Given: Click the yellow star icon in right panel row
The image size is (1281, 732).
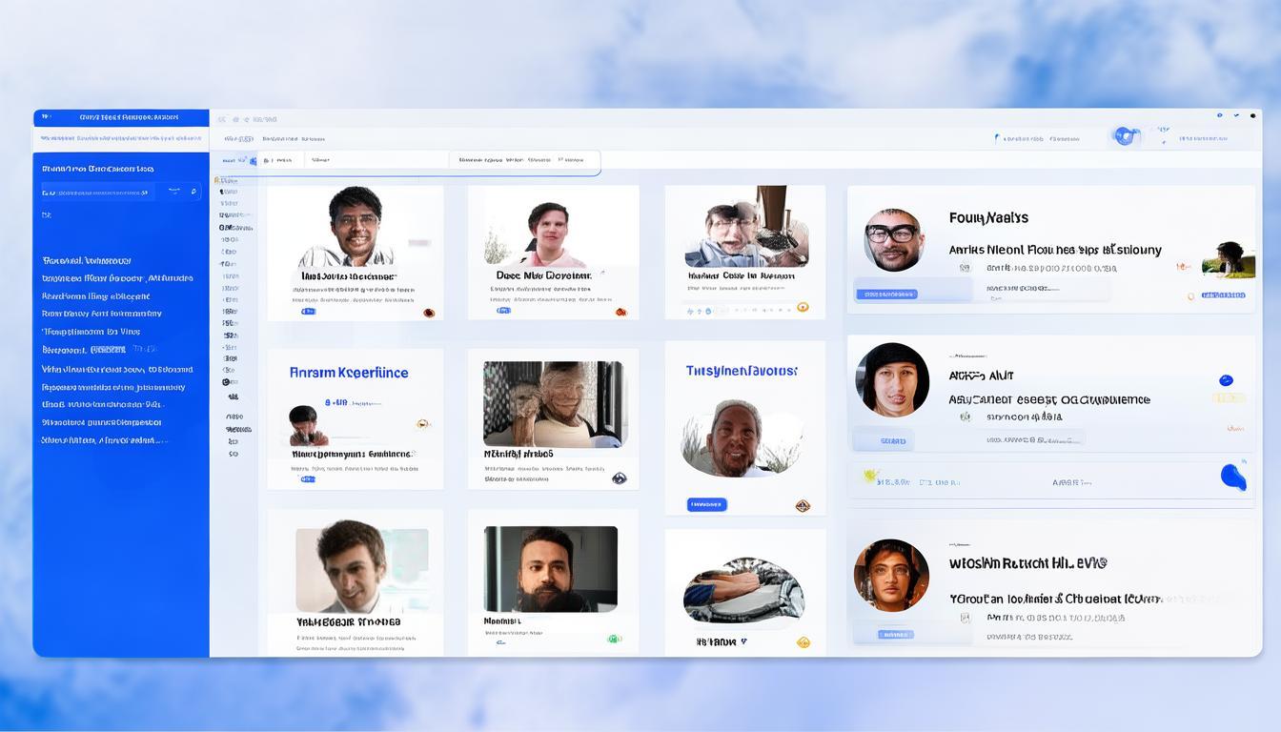Looking at the screenshot, I should pyautogui.click(x=869, y=475).
